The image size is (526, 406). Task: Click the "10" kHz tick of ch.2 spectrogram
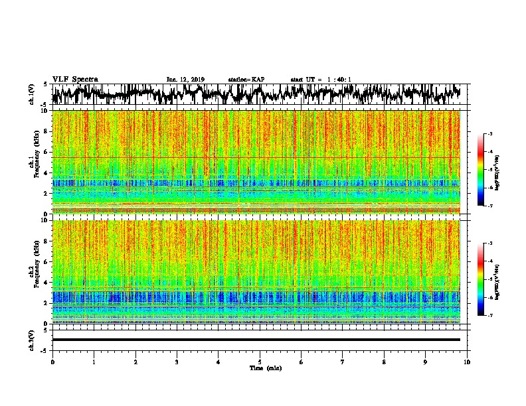[46, 220]
